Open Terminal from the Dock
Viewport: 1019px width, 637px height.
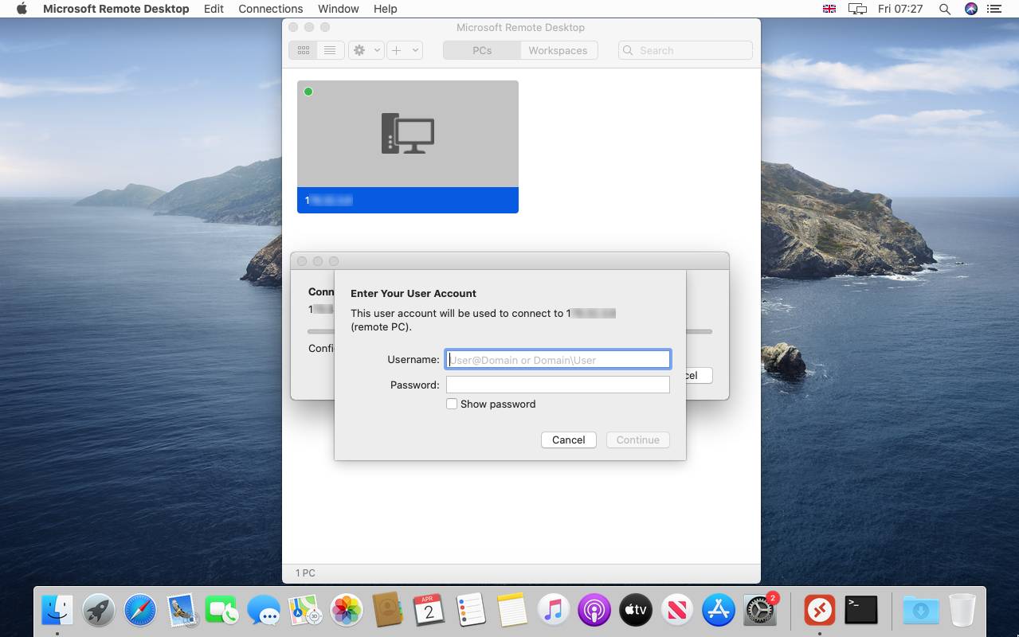[x=860, y=611]
